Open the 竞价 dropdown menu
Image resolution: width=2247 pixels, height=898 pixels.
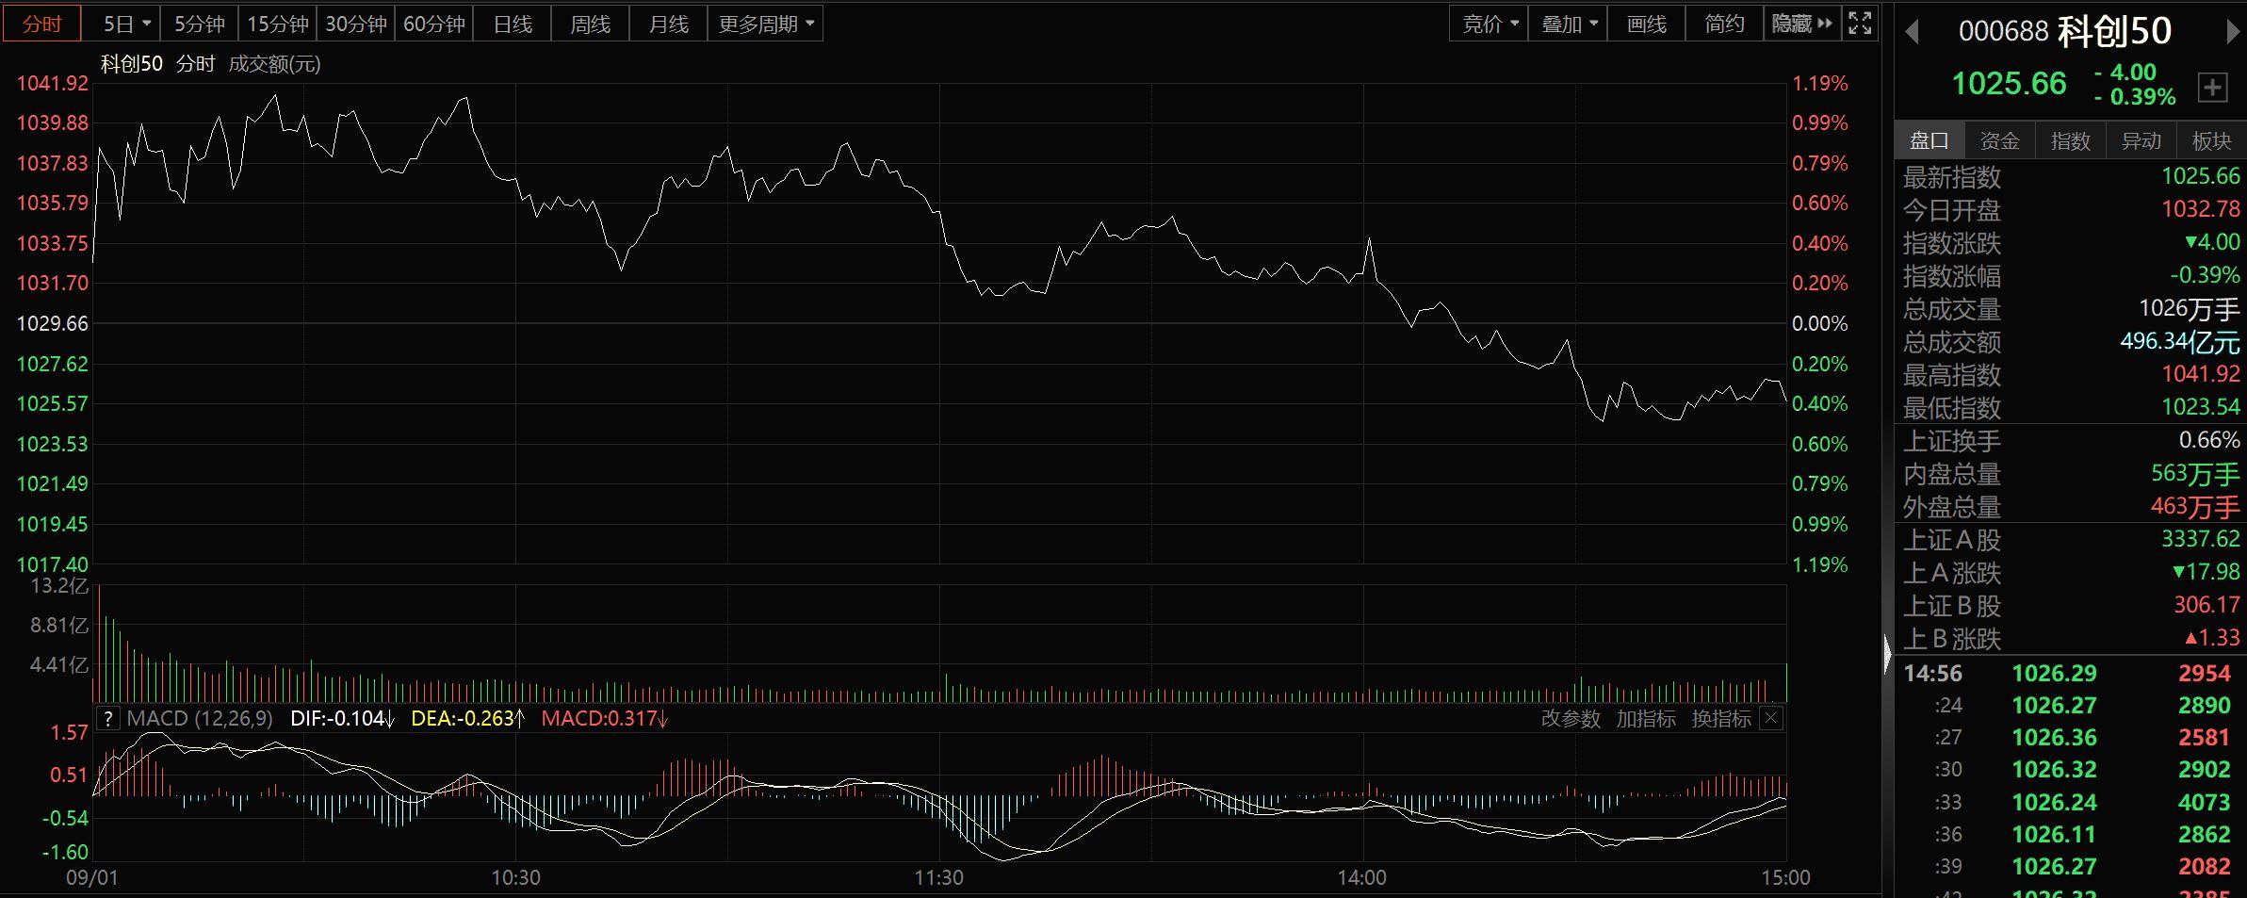pyautogui.click(x=1490, y=24)
